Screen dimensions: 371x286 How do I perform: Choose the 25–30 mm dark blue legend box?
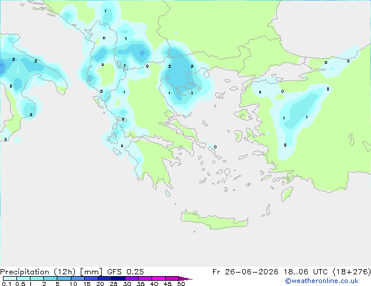(x=118, y=278)
